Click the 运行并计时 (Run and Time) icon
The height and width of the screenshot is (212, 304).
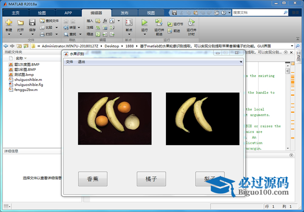tap(191, 22)
